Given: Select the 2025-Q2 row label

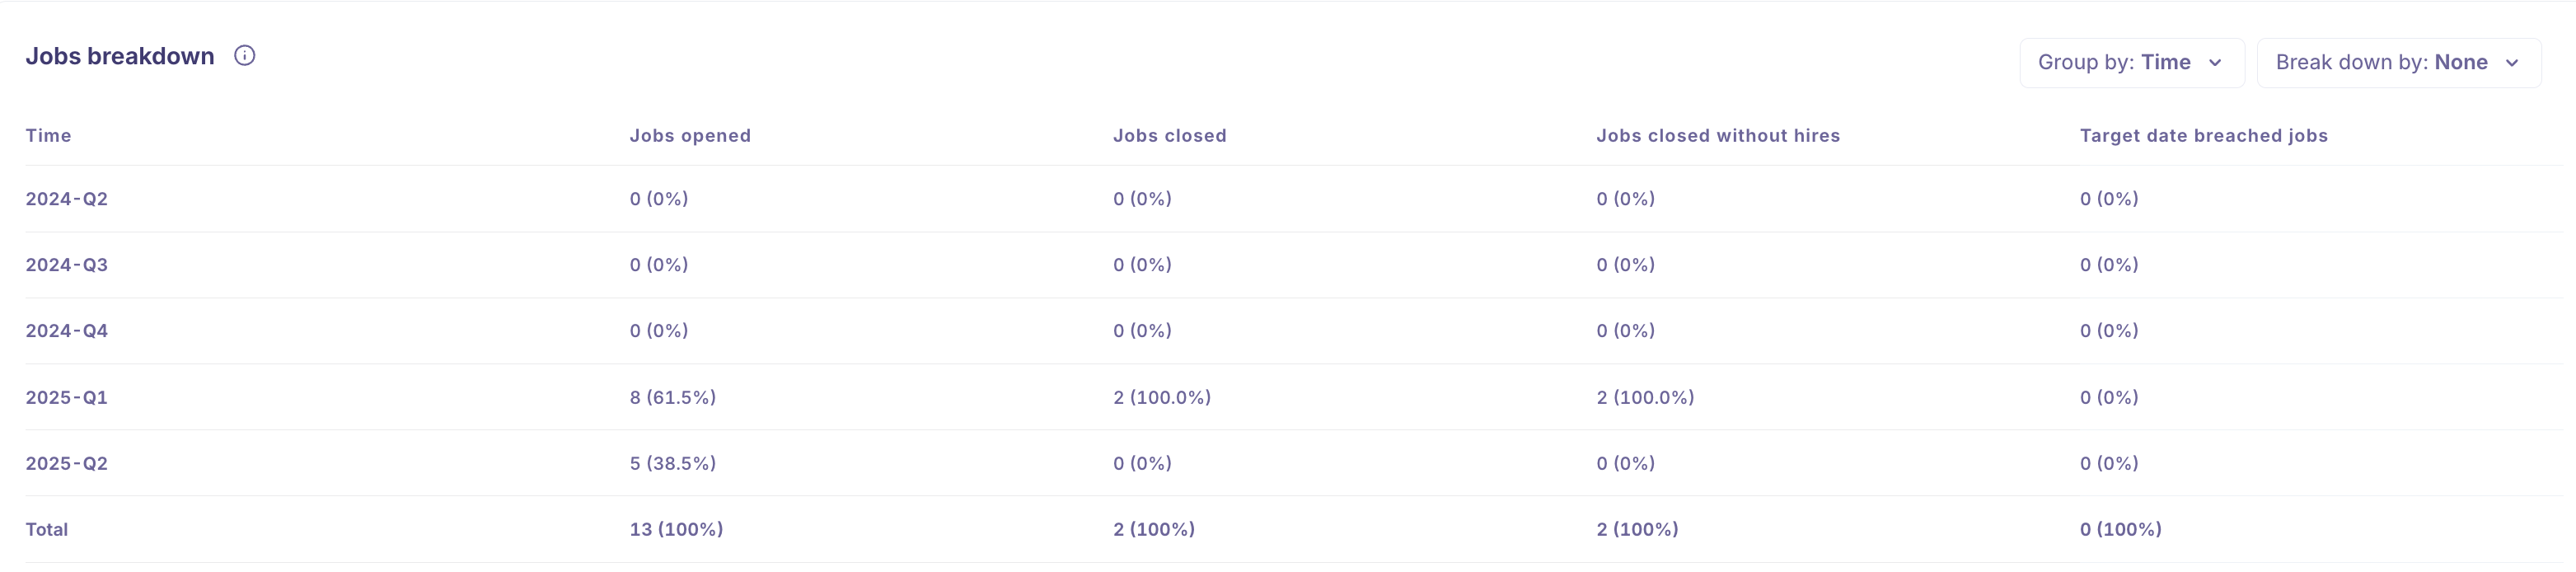Looking at the screenshot, I should tap(67, 464).
